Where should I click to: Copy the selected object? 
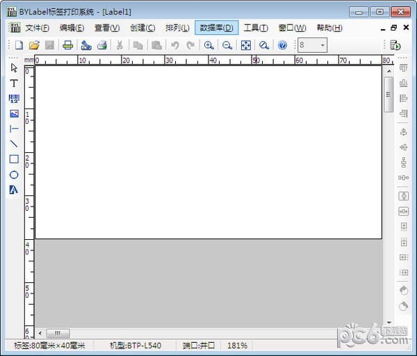pos(138,45)
